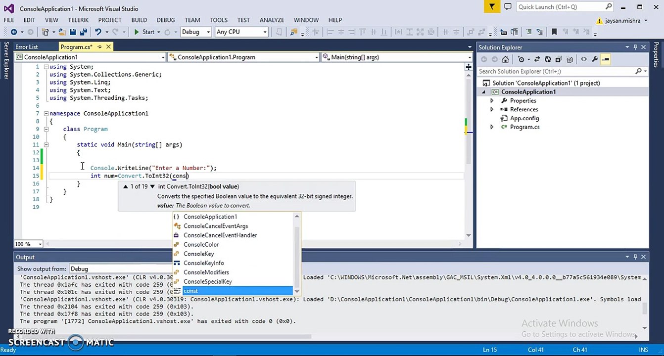Open the Server Explorer side tab
This screenshot has height=356, width=664.
(x=6, y=60)
